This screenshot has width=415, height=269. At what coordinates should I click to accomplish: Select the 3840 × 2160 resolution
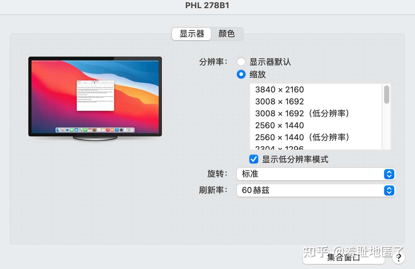coord(280,90)
